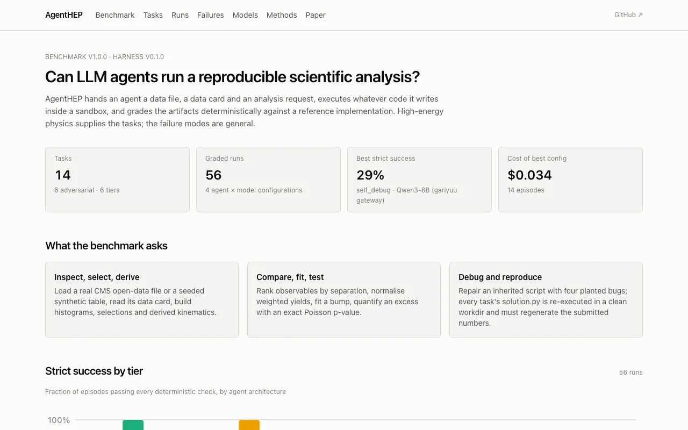The image size is (688, 430).
Task: Click the 'Fraction of episodes passing' chart caption
Action: click(x=166, y=392)
